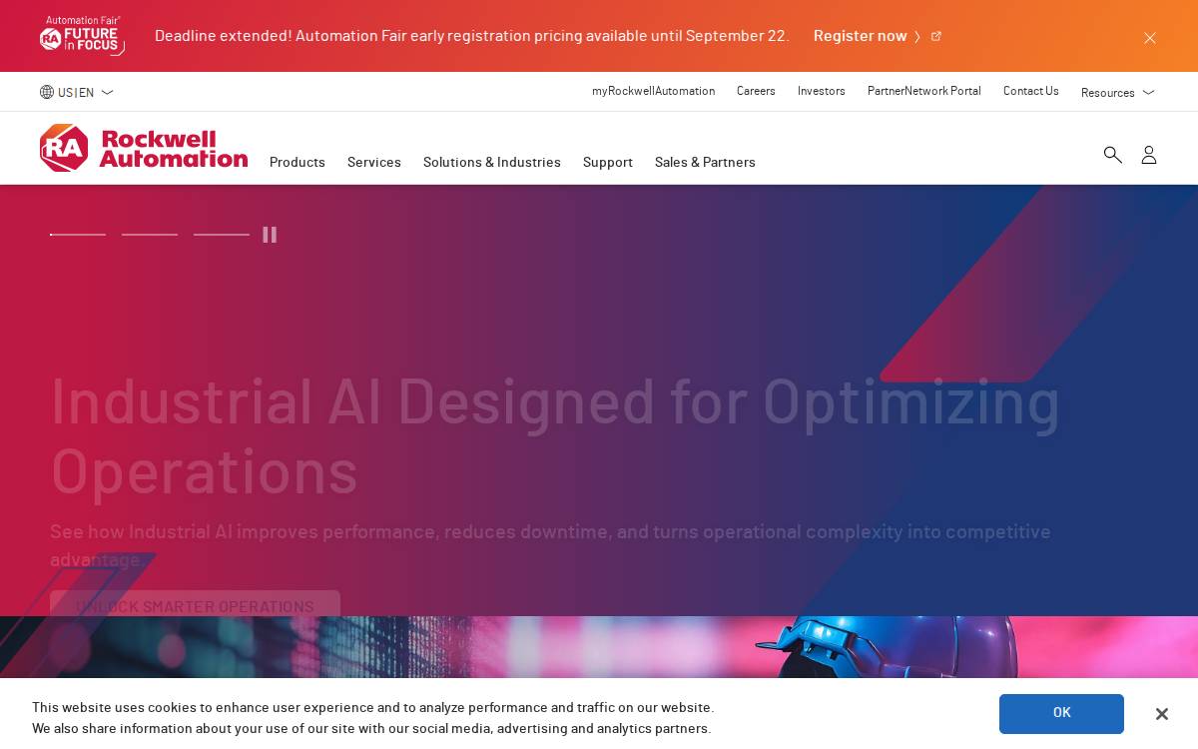The width and height of the screenshot is (1198, 749).
Task: Click the search magnifier icon
Action: [1112, 155]
